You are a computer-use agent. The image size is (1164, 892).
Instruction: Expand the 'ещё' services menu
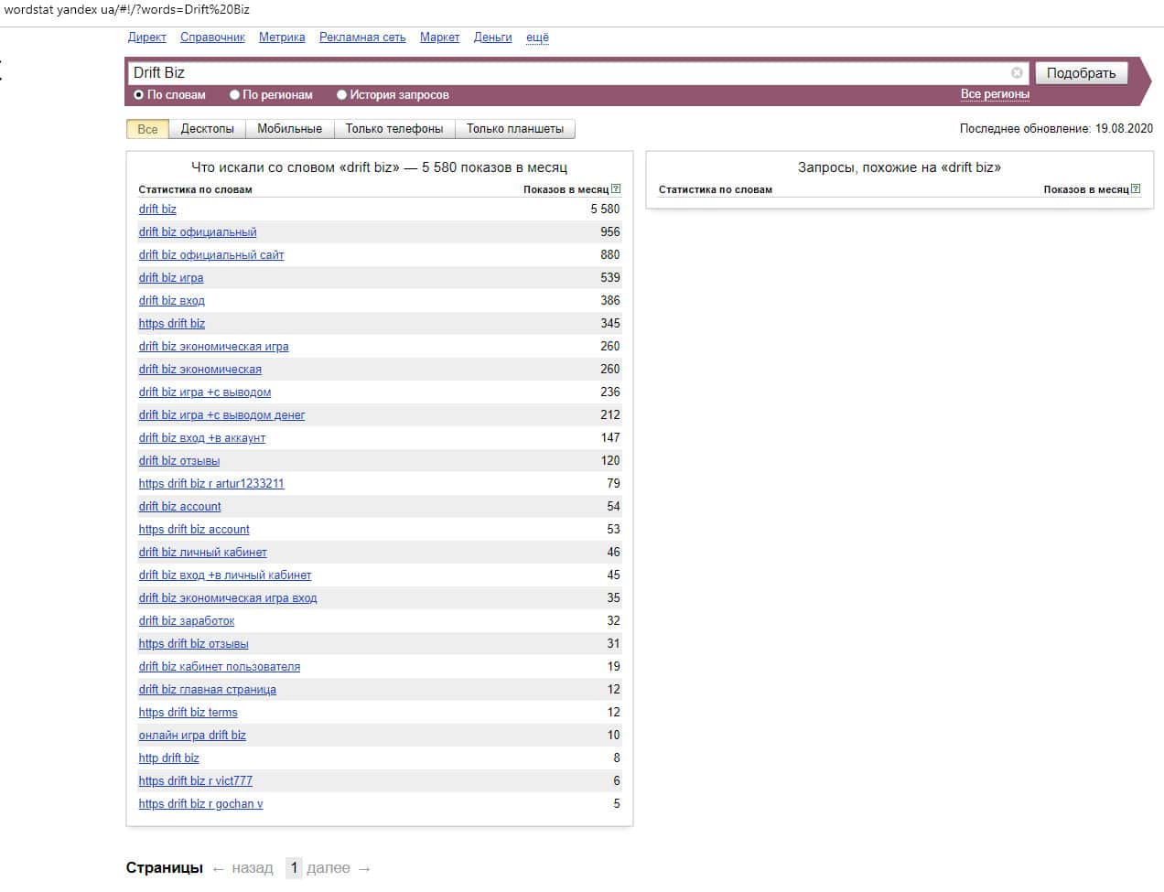click(537, 38)
